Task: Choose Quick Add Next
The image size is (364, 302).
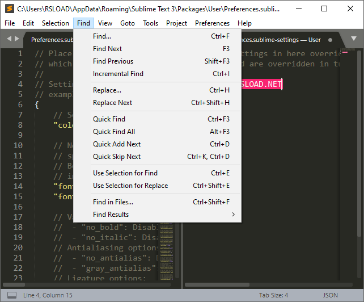Action: pyautogui.click(x=158, y=144)
